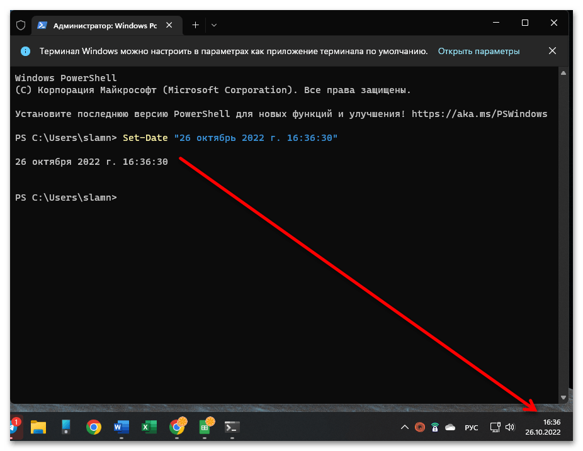Open the taskbar app with red notification badge

click(x=16, y=426)
